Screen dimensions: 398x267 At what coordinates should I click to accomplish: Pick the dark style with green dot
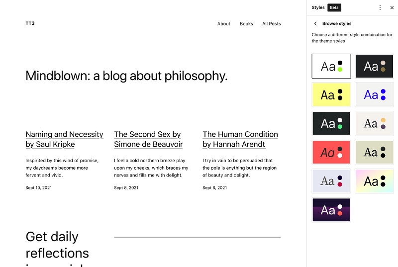click(x=331, y=123)
